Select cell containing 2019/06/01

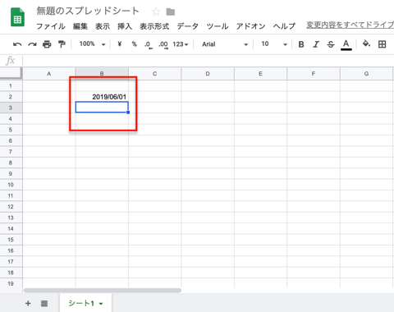[x=102, y=97]
